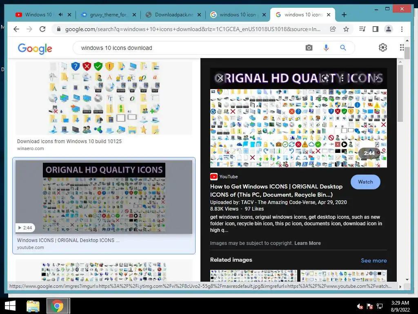
Task: Close the gruvy_theme_for tab
Action: (x=134, y=15)
